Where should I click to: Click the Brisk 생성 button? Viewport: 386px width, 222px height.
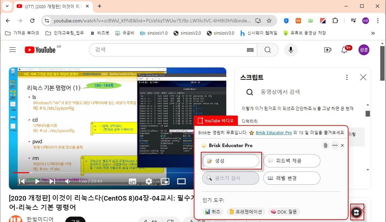point(231,161)
